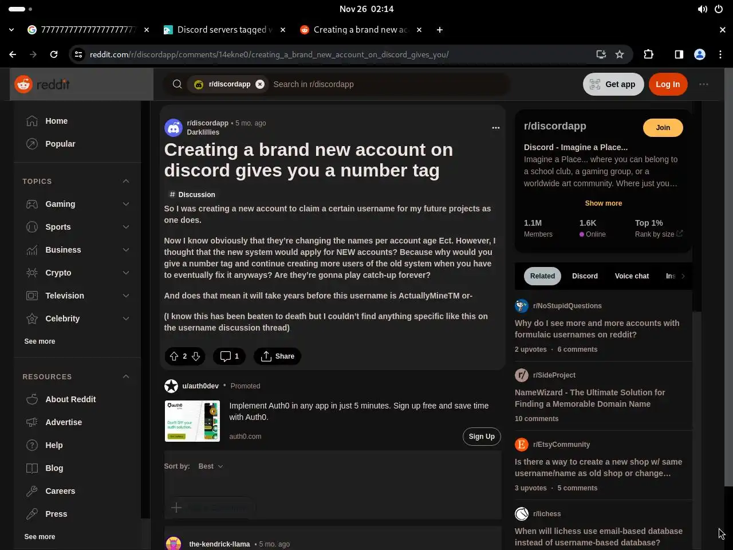Expand the Celebrity topic

tap(126, 319)
